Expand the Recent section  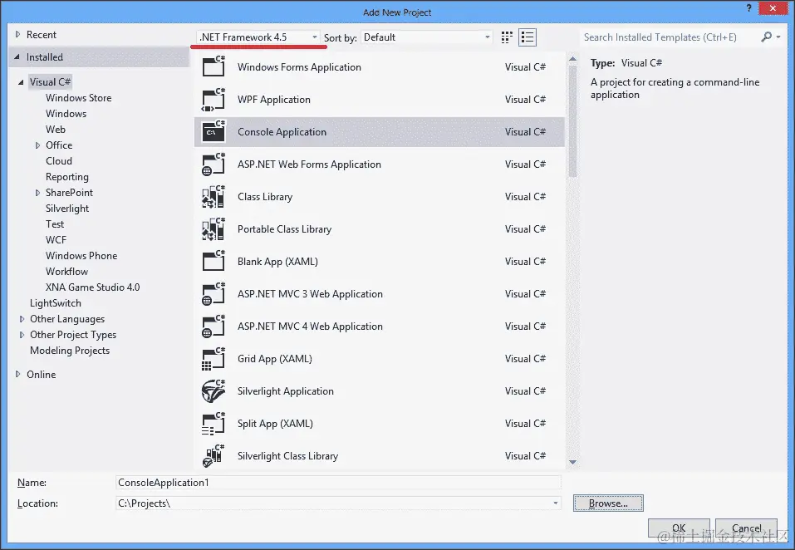pos(18,34)
